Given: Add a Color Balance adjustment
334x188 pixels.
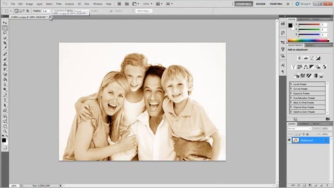Looking at the screenshot, I should [x=306, y=67].
